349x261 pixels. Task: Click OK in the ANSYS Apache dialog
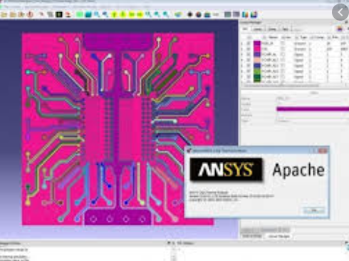click(314, 210)
